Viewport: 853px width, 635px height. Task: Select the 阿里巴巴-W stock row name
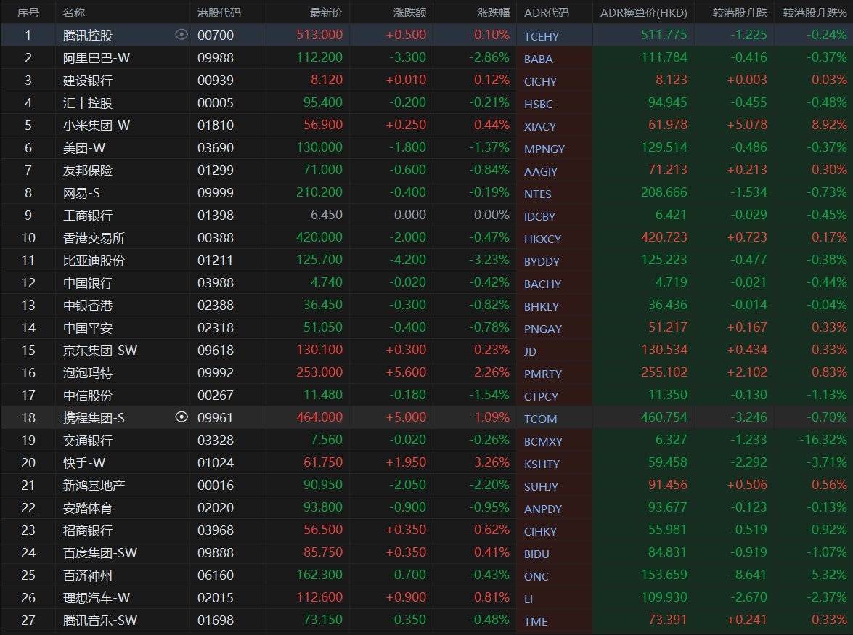(97, 57)
